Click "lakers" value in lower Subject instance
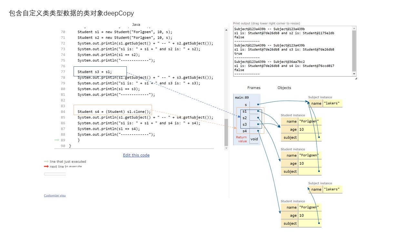The width and height of the screenshot is (413, 232). point(332,189)
